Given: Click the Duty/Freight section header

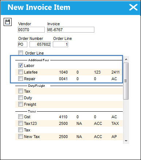Looking at the screenshot, I should pos(36,86).
